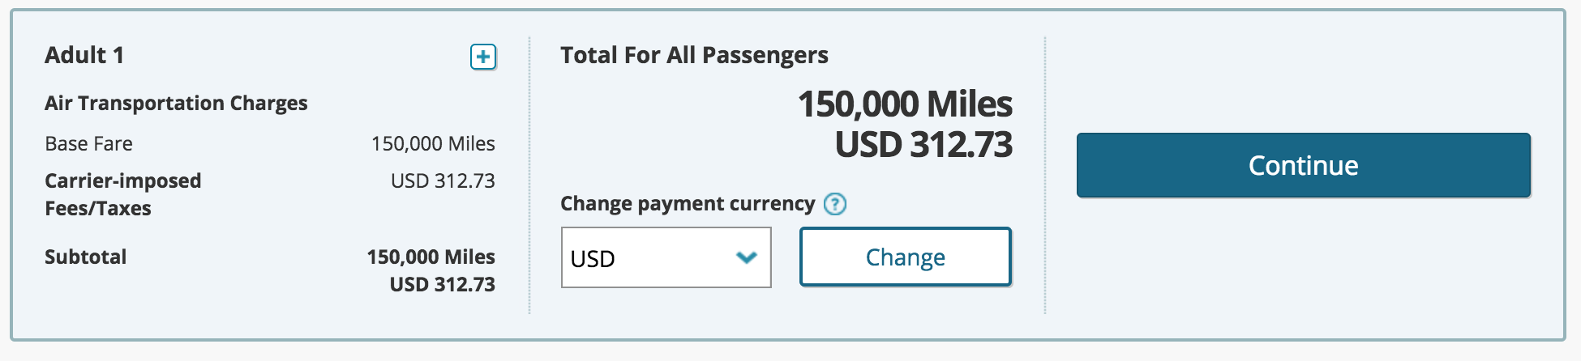The height and width of the screenshot is (361, 1581).
Task: Click the Total For All Passengers heading
Action: (x=694, y=55)
